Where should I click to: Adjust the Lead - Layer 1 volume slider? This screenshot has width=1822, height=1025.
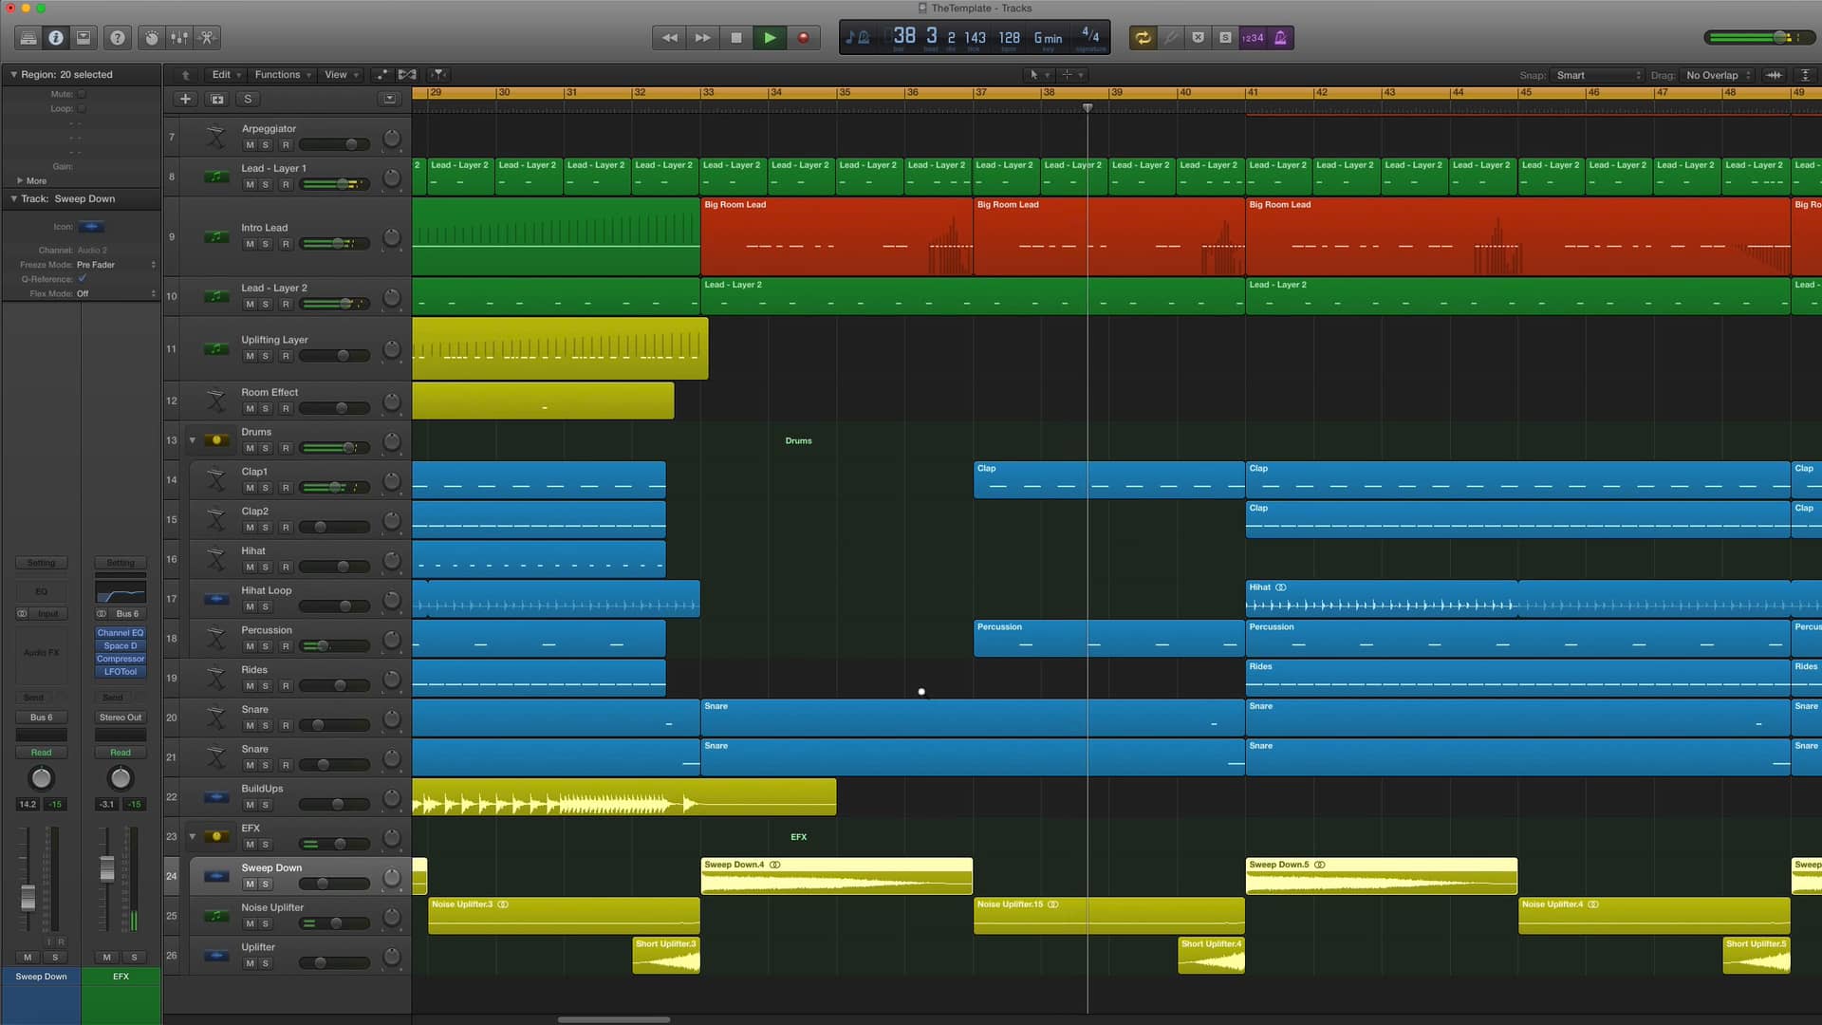(334, 184)
